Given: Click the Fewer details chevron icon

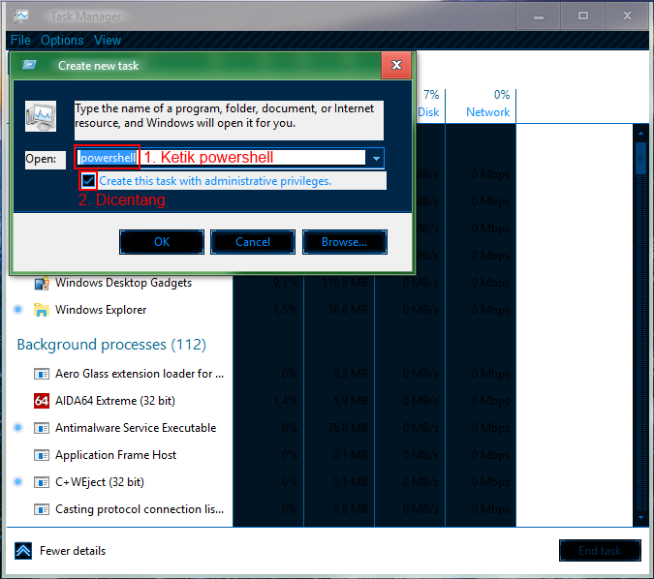Looking at the screenshot, I should 23,551.
